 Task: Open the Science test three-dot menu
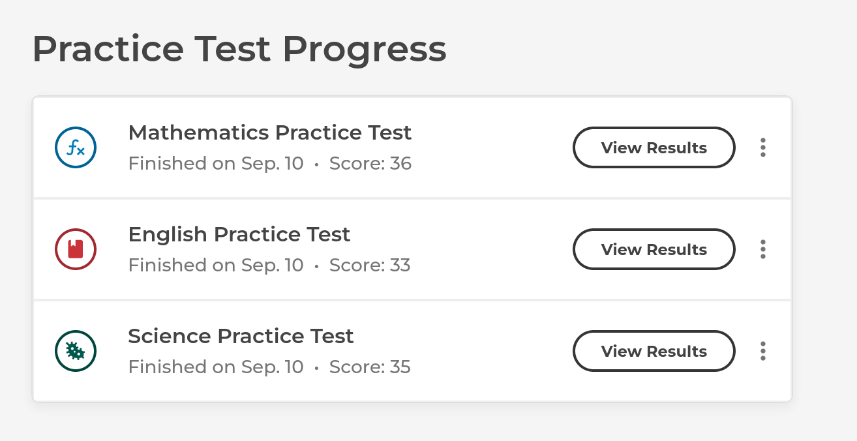763,351
